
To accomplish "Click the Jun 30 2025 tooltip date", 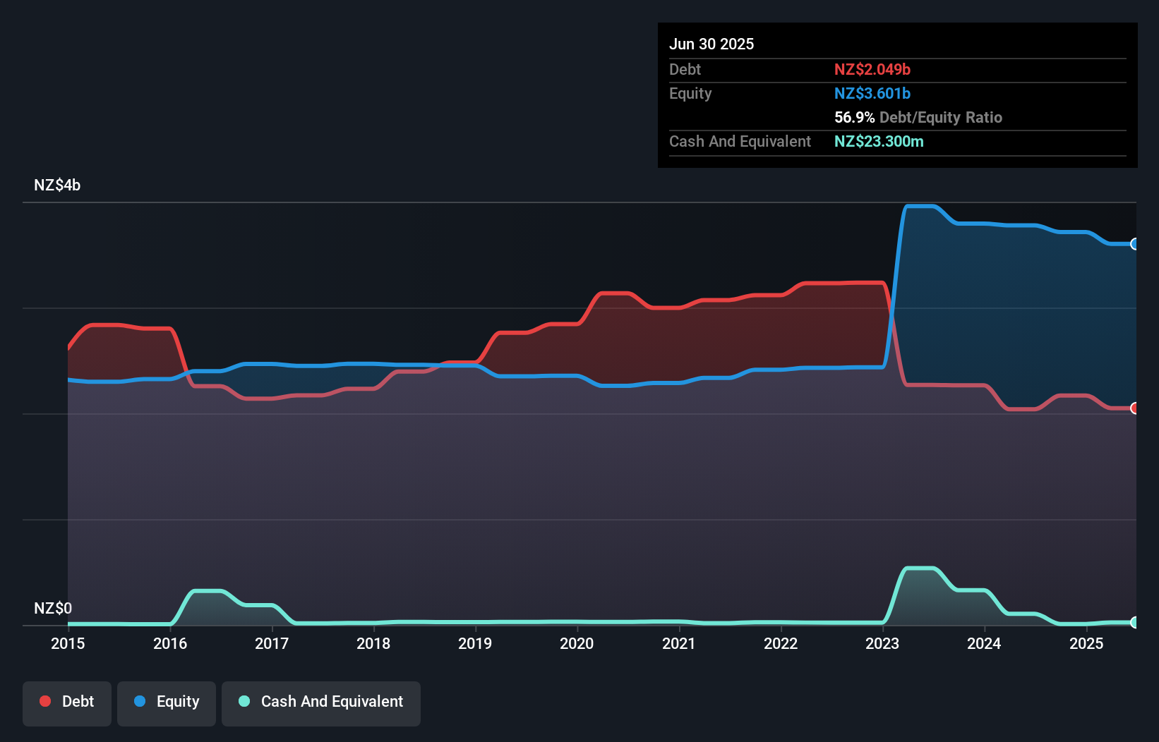I will (711, 44).
